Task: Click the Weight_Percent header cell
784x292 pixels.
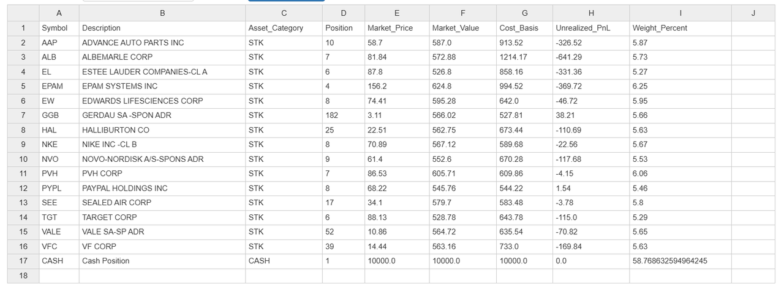Action: click(x=680, y=28)
